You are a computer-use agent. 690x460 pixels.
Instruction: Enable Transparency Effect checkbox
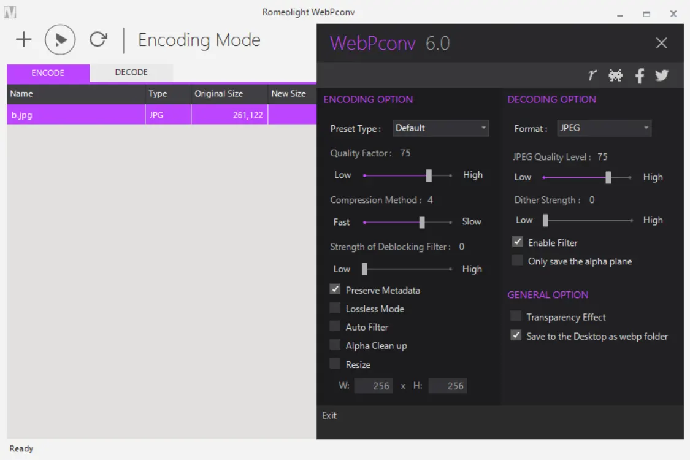(516, 316)
